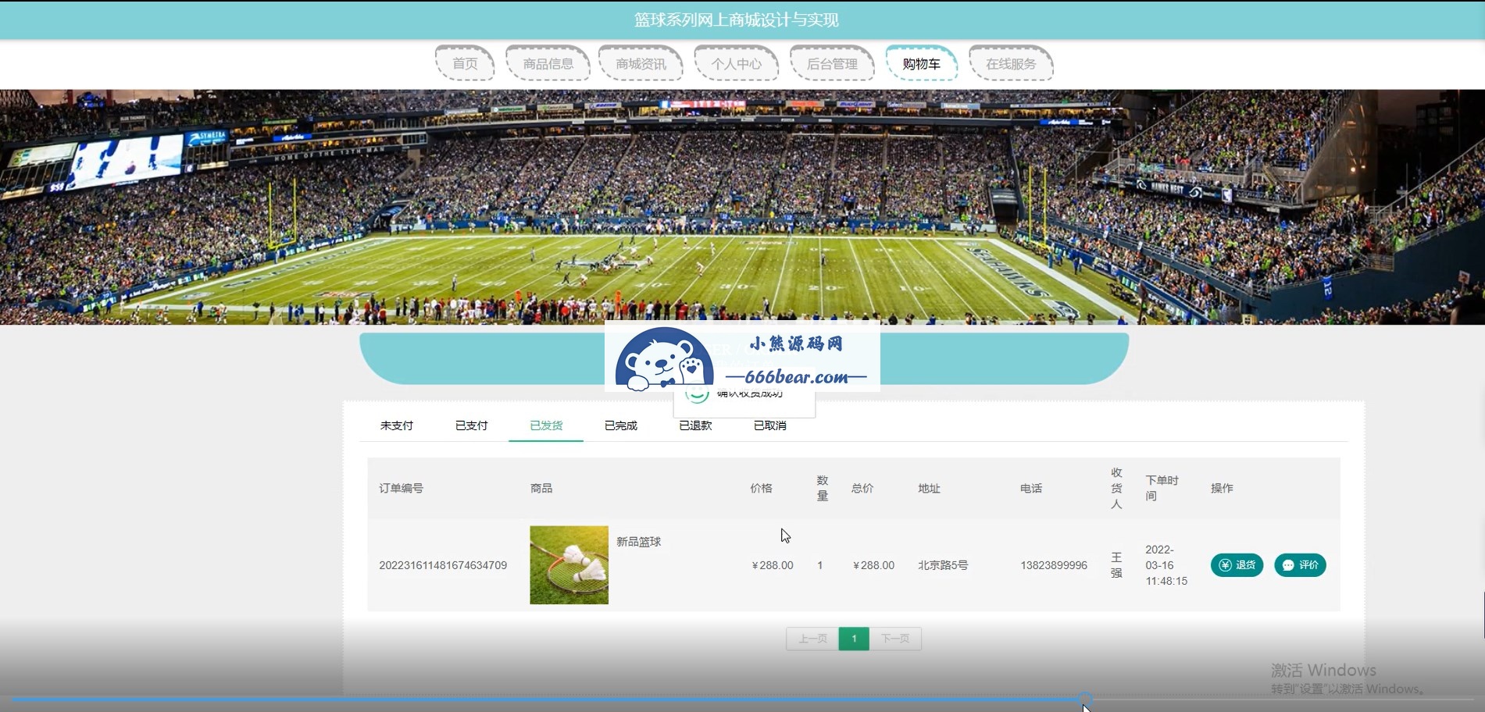Open the 商品信息 navigation item
The width and height of the screenshot is (1485, 712).
click(x=548, y=63)
